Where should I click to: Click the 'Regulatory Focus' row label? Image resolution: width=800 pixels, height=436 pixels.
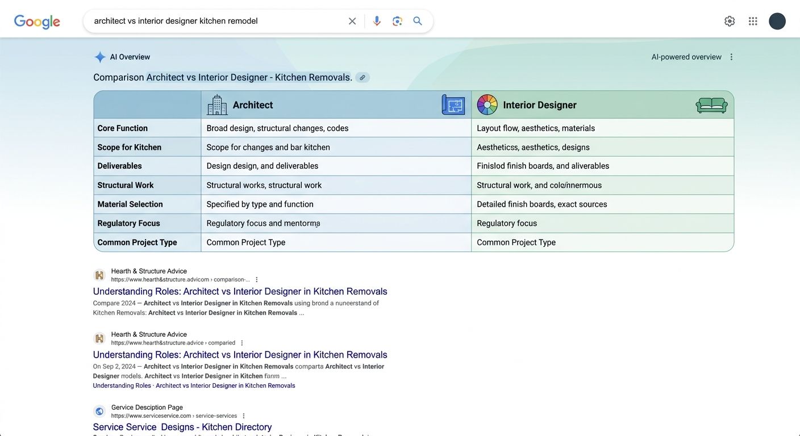pyautogui.click(x=129, y=223)
